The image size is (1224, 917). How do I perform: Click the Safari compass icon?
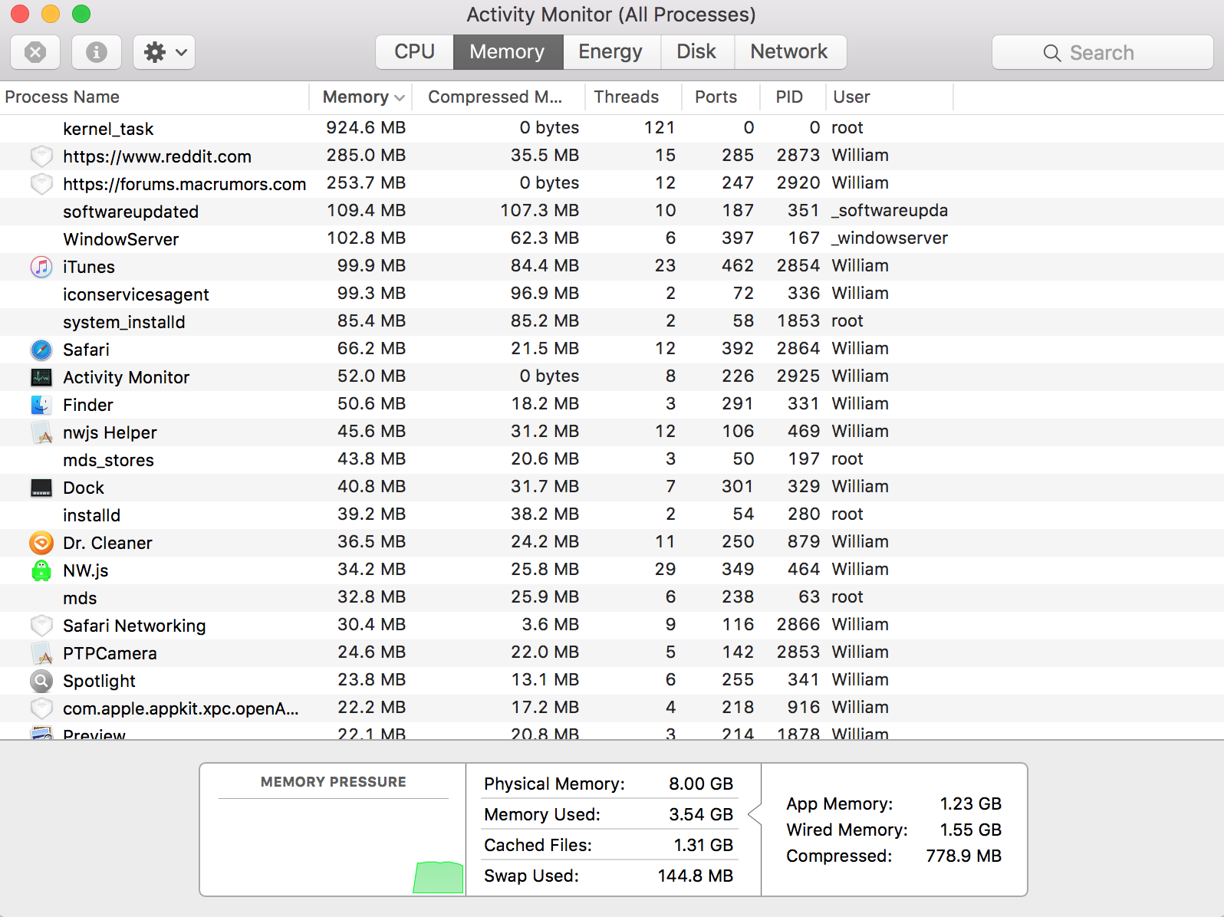pyautogui.click(x=41, y=350)
